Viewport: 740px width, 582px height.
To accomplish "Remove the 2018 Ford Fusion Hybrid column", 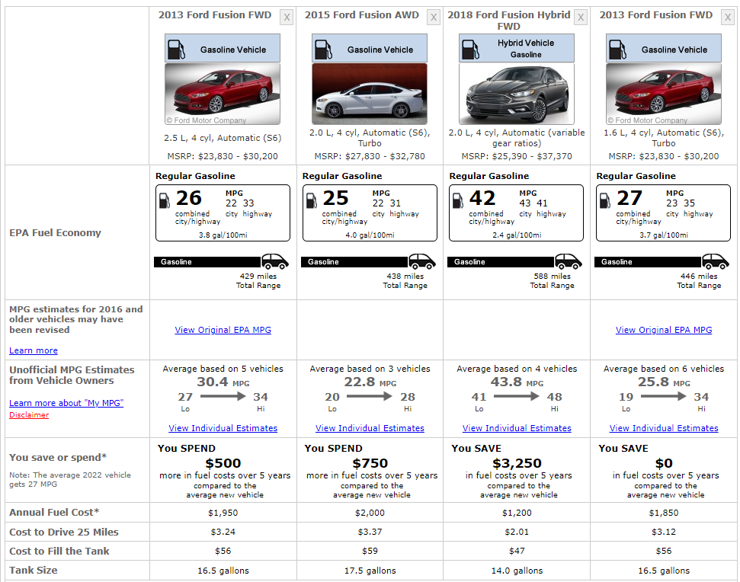I will pyautogui.click(x=581, y=18).
